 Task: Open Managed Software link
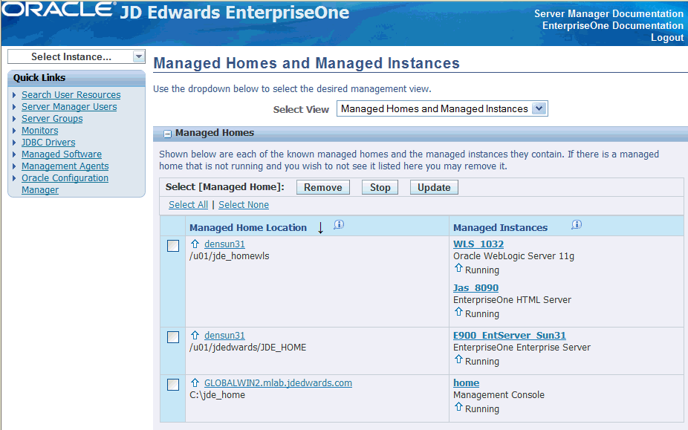(62, 154)
